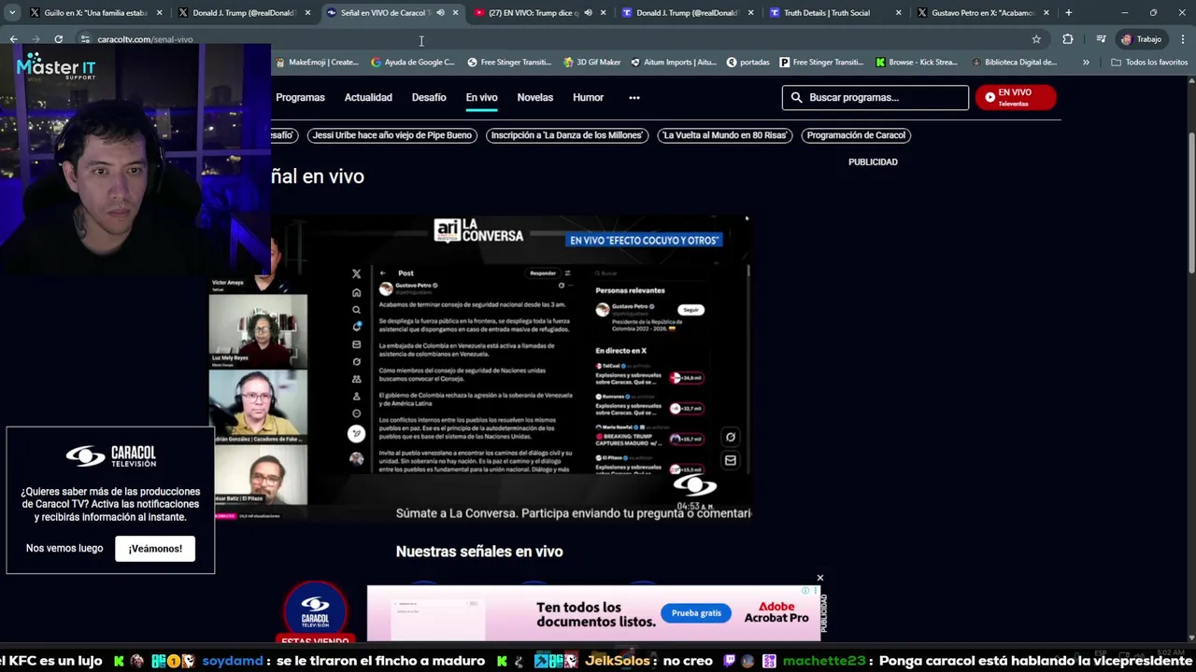Expand the bookmarks bar overflow chevron
Viewport: 1196px width, 672px height.
1086,63
